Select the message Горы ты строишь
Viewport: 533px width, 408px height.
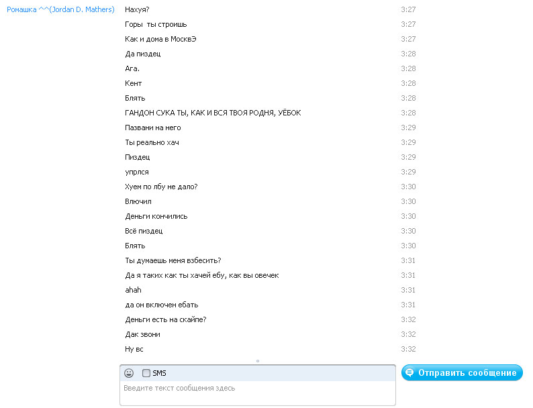[x=156, y=24]
